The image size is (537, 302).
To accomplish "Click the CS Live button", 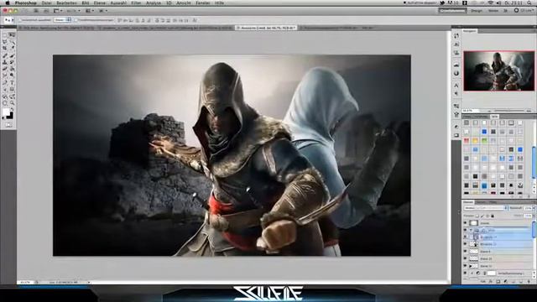I will coord(524,11).
